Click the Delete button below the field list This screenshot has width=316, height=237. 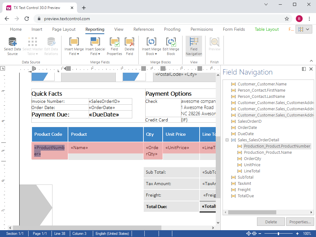pos(271,221)
